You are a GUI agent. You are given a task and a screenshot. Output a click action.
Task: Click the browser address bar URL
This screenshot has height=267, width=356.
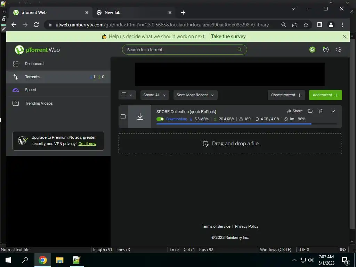tap(162, 25)
